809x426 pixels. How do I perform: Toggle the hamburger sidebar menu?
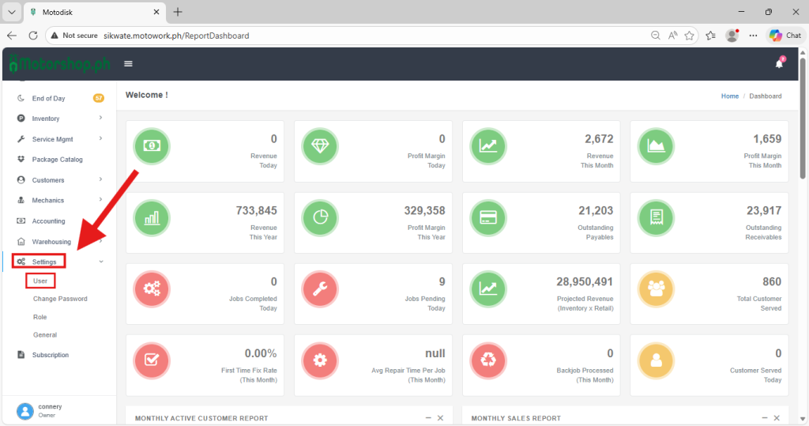click(128, 64)
